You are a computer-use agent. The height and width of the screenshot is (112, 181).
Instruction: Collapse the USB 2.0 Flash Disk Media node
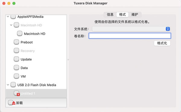pos(8,85)
